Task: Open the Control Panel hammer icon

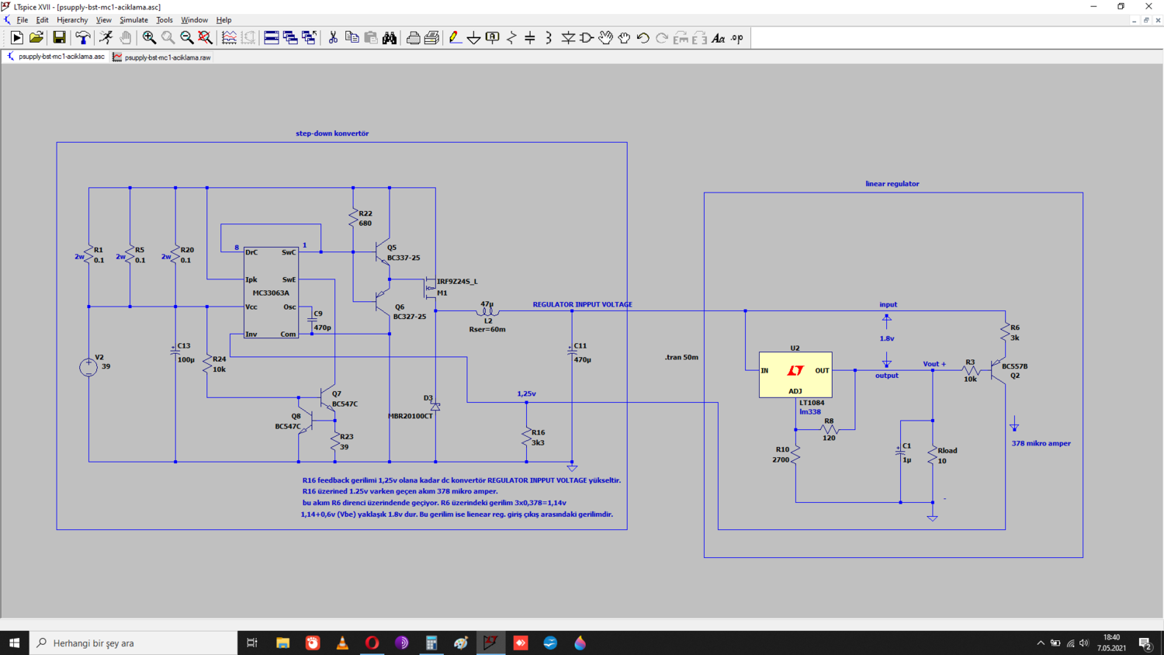Action: click(x=82, y=38)
